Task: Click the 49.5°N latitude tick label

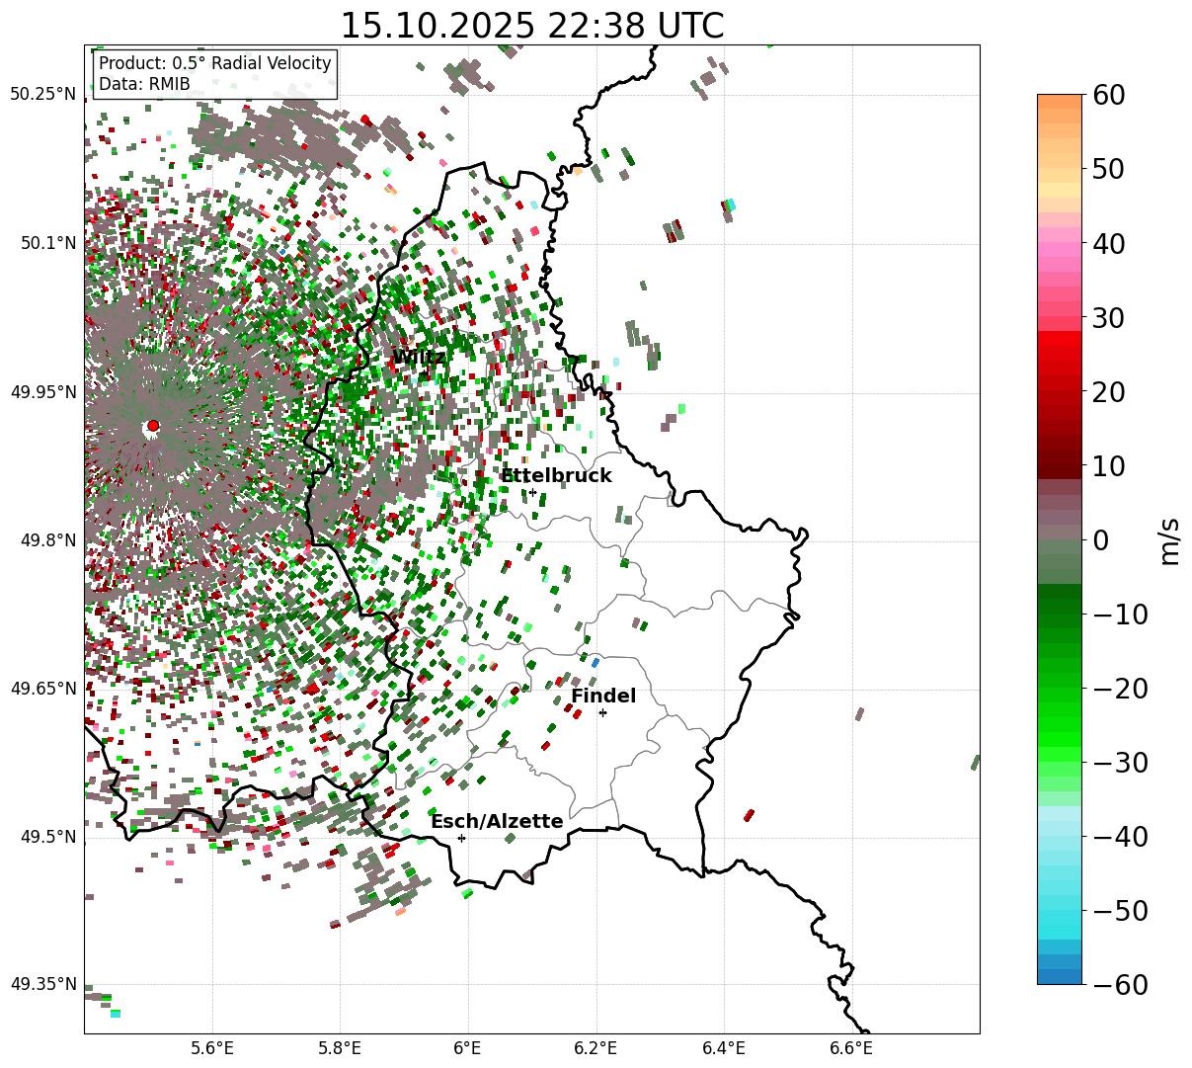Action: [47, 837]
